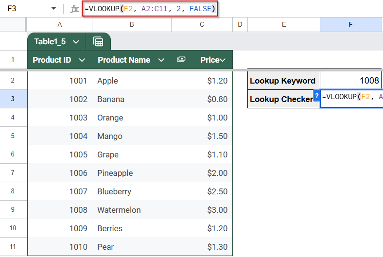
Task: Select row 5 header
Action: coord(13,136)
